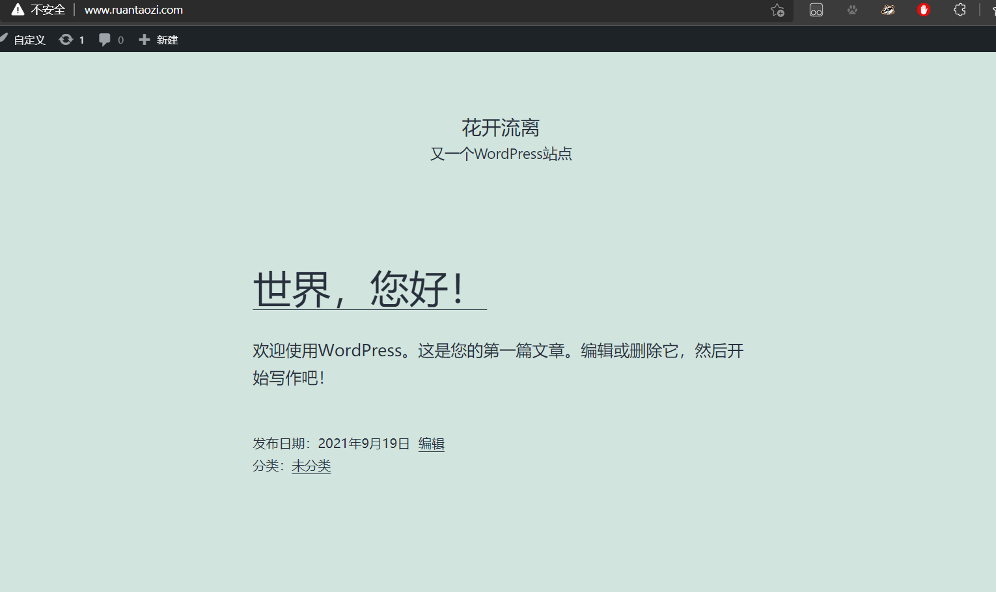Open the browser extensions puzzle menu
The image size is (996, 592).
(960, 10)
